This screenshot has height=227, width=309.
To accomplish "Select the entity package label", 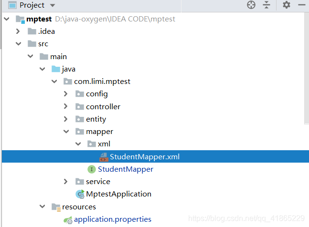I will (x=96, y=119).
